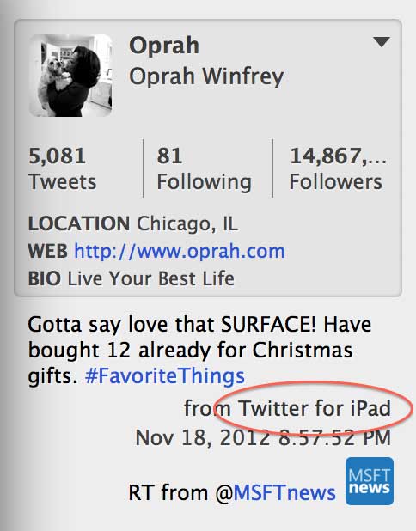Click the Tweets label text
Viewport: 416px width, 531px height.
click(63, 182)
